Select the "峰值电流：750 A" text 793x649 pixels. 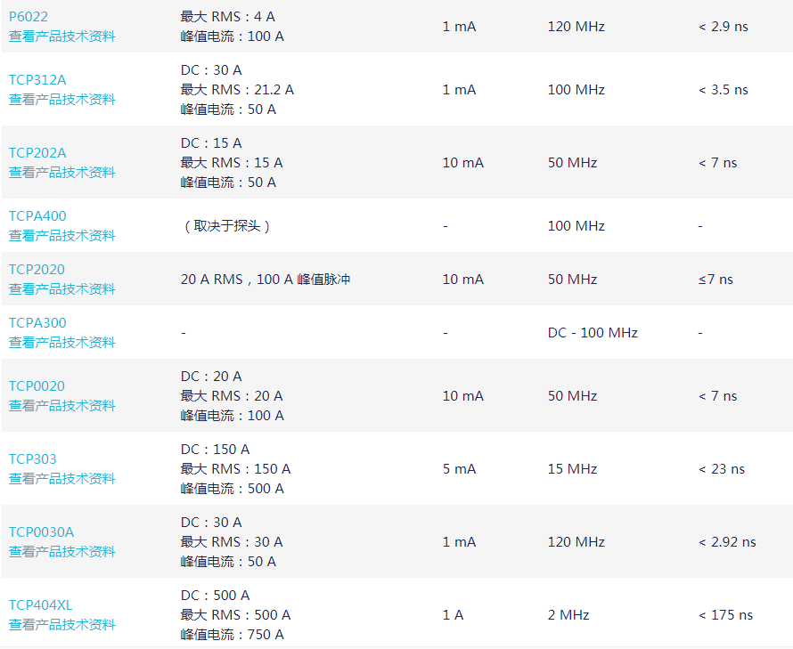233,635
